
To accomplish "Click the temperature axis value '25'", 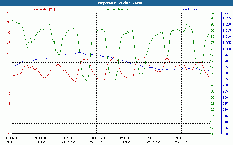I will (9, 43).
